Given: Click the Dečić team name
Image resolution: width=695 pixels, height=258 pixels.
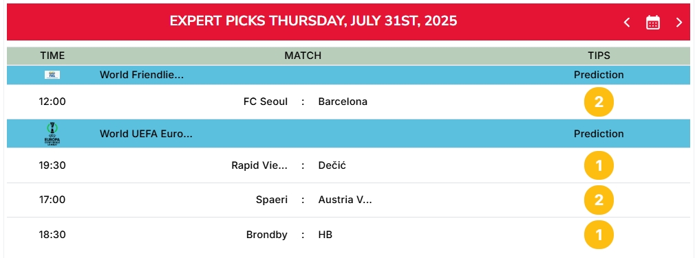Looking at the screenshot, I should point(332,165).
